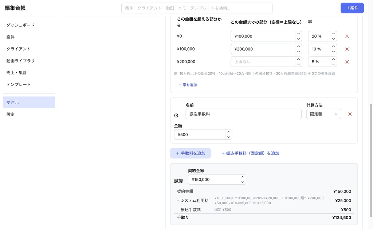This screenshot has width=373, height=229.
Task: Click the 契約金額 ¥150,000 input
Action: (213, 180)
